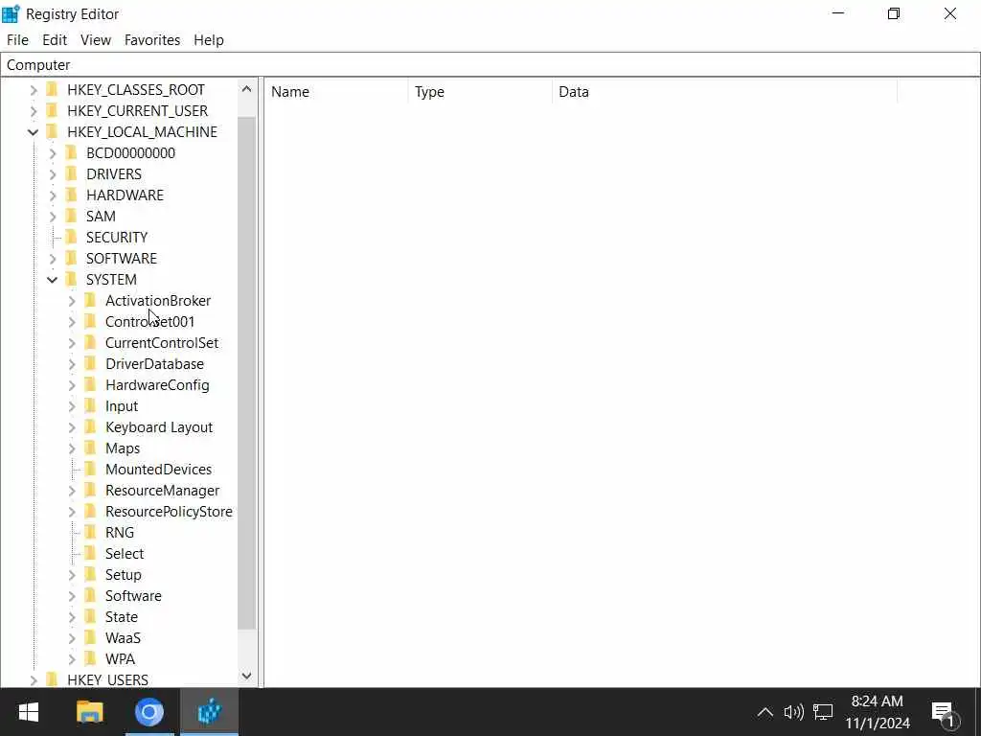
Task: Open the notification center icon
Action: (x=945, y=713)
